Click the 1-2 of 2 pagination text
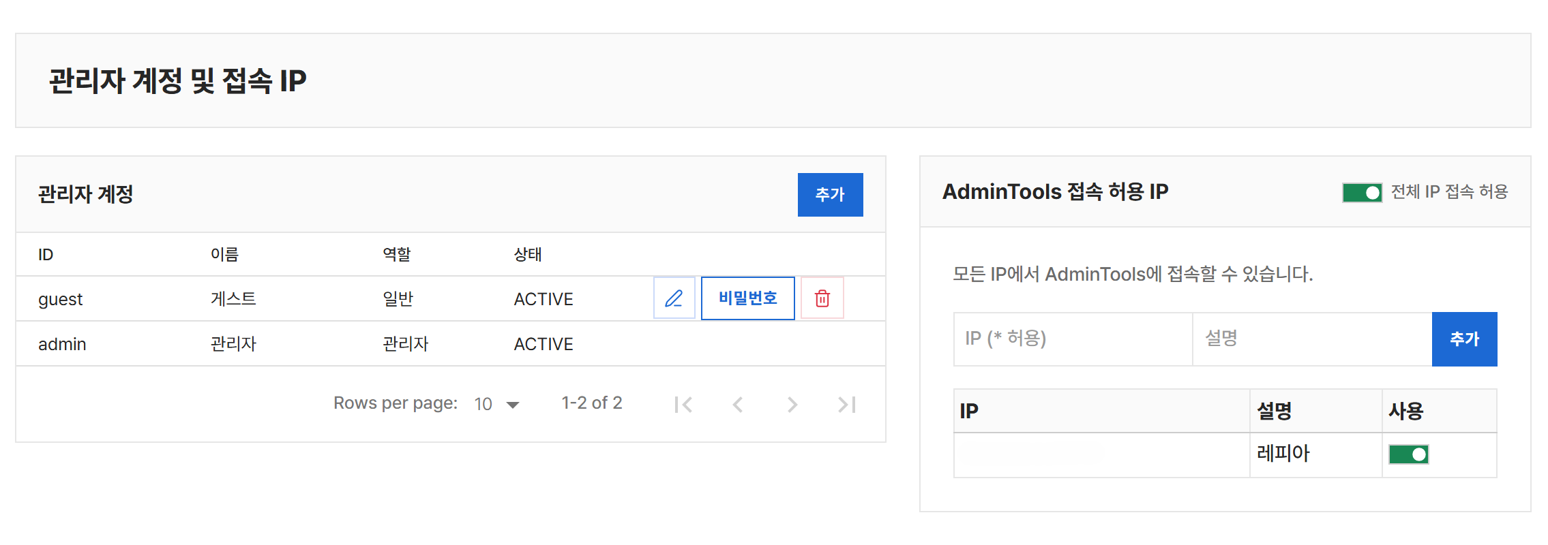1548x545 pixels. tap(592, 403)
